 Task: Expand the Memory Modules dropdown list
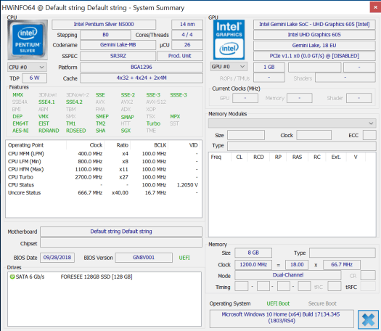(x=292, y=123)
